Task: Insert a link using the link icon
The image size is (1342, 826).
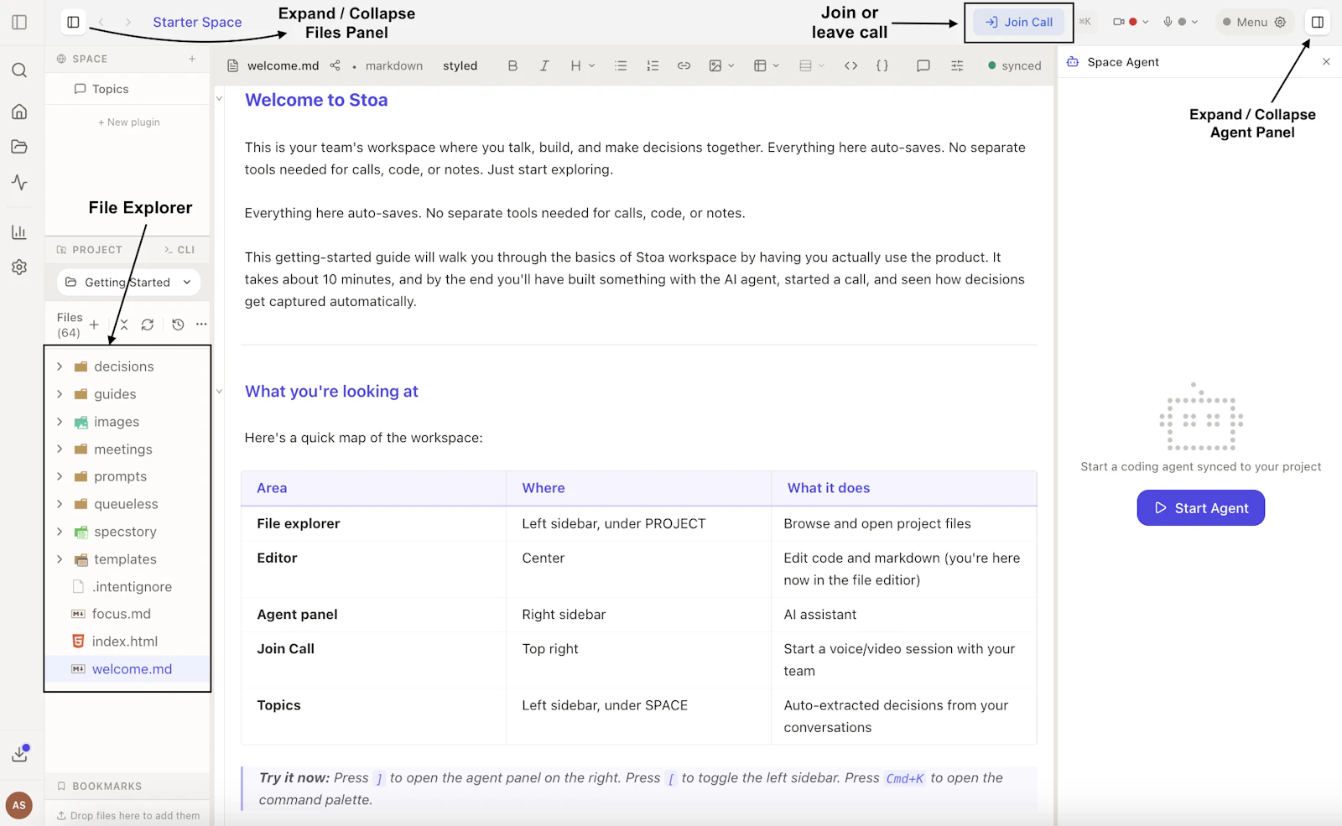Action: (x=684, y=65)
